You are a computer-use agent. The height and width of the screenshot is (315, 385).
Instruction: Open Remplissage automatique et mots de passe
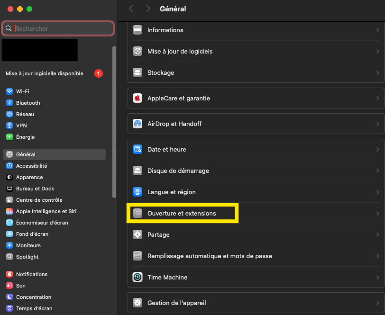[x=210, y=256]
